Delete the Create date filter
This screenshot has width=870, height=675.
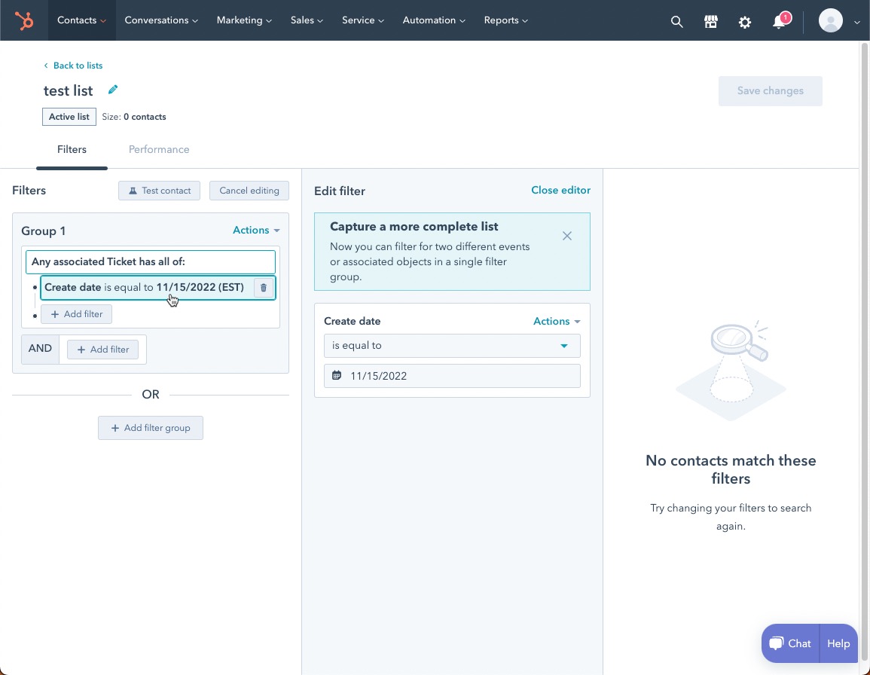[x=263, y=288]
